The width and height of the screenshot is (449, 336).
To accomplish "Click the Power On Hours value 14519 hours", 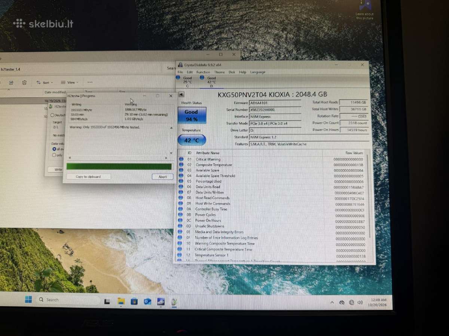I will 354,130.
